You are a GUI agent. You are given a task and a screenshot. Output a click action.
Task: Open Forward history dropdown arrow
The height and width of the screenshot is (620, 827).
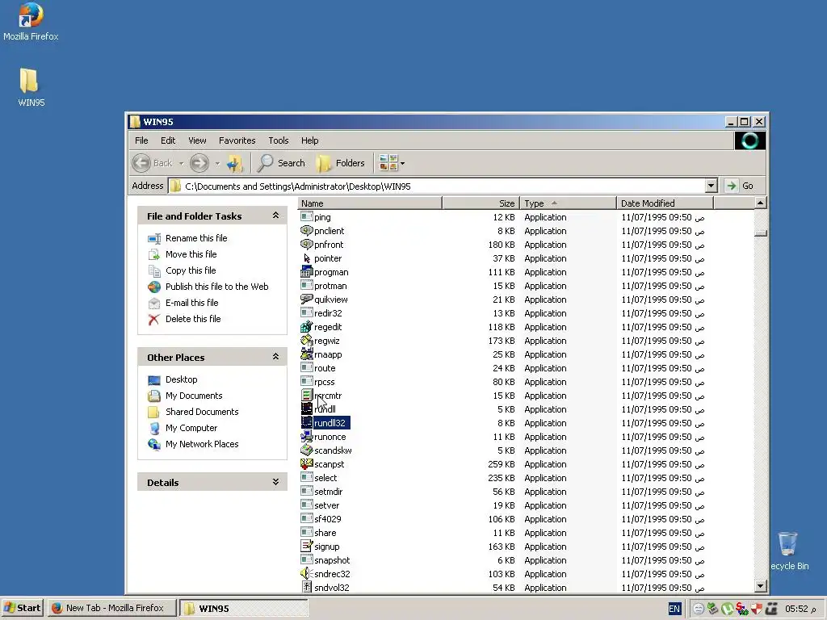point(216,163)
